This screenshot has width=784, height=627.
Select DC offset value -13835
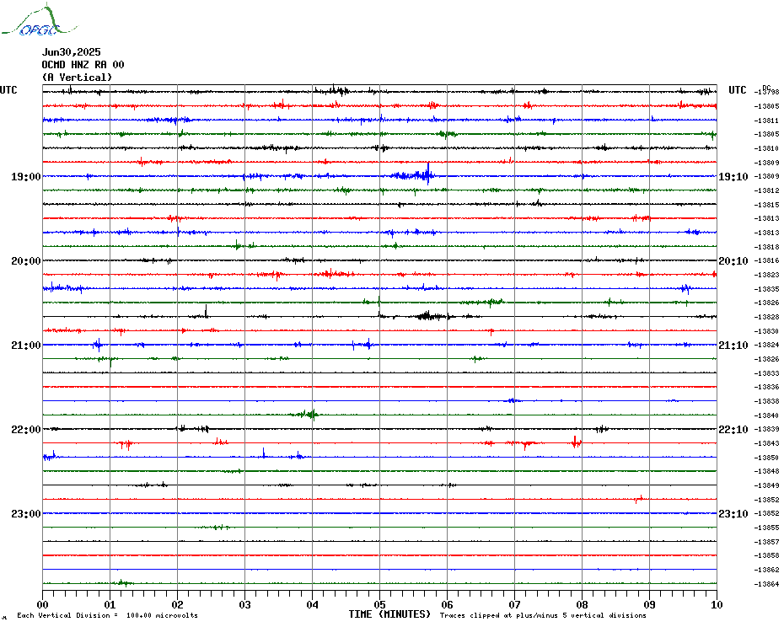[x=767, y=289]
